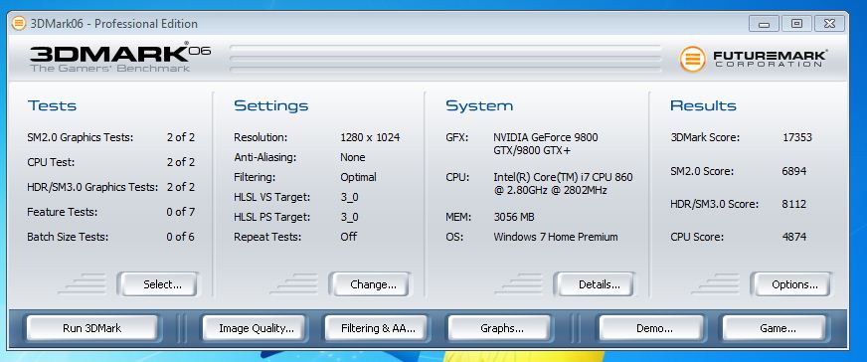Open the Graphs... tool
867x362 pixels.
coord(500,328)
